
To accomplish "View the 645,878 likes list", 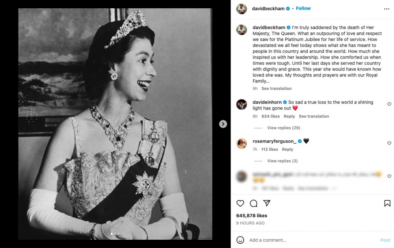I will coord(252,216).
